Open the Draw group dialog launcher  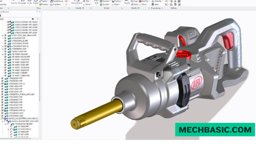pyautogui.click(x=69, y=8)
